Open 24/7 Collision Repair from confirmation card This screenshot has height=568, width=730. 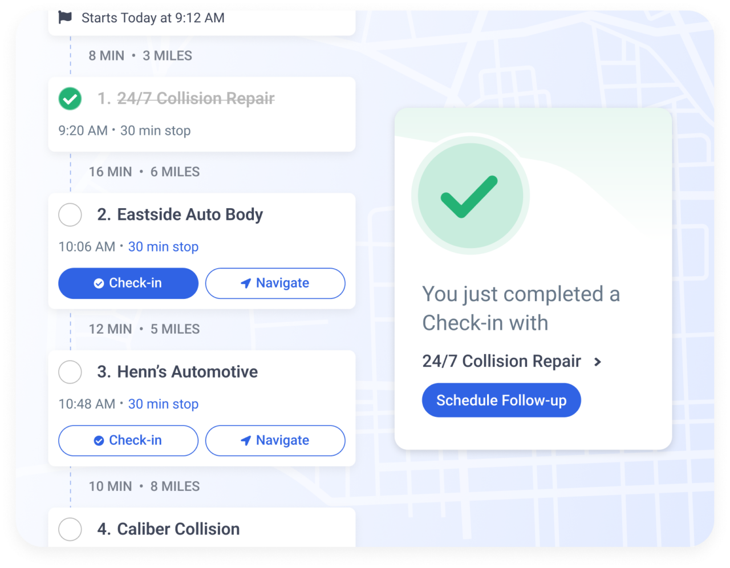click(x=501, y=361)
